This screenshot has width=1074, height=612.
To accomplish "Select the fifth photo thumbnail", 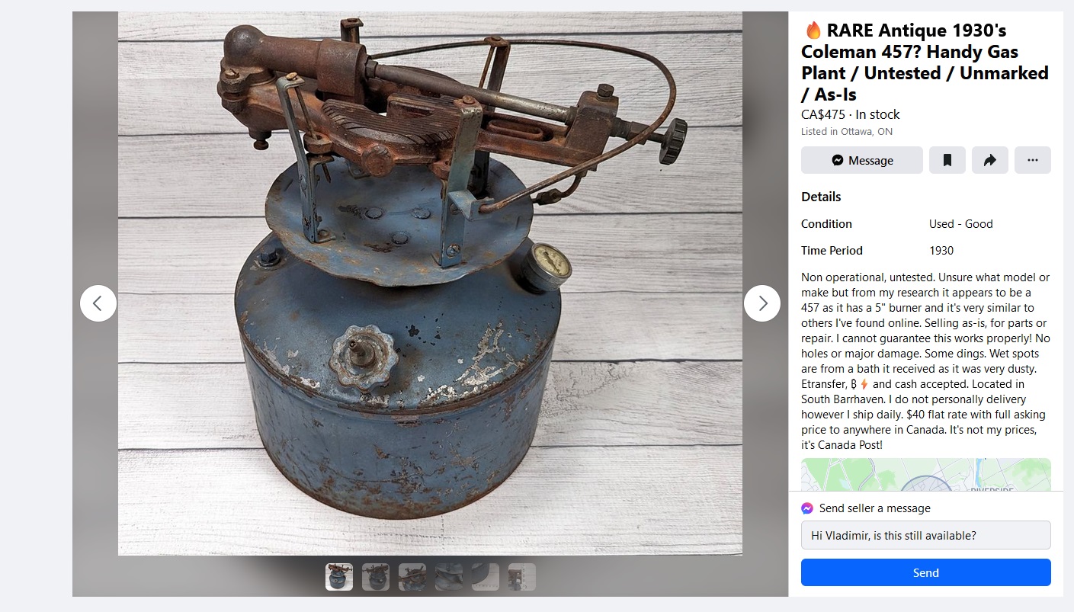I will pyautogui.click(x=486, y=577).
